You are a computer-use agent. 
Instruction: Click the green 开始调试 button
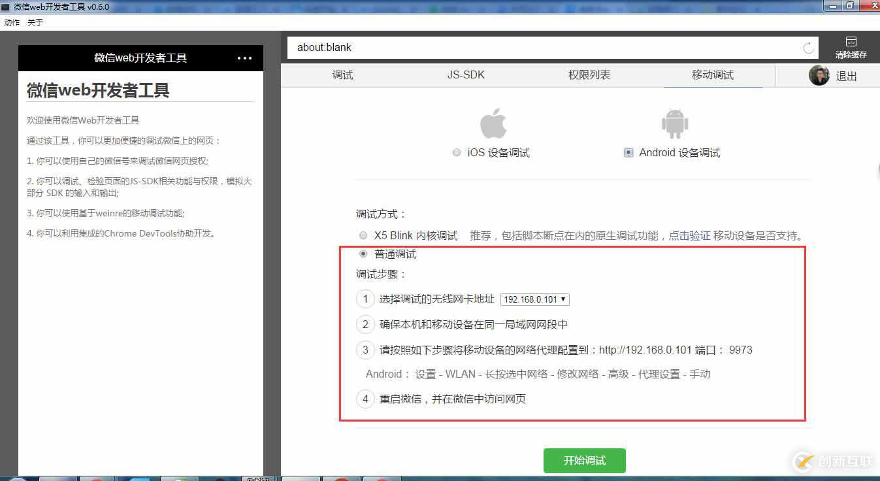pos(585,461)
